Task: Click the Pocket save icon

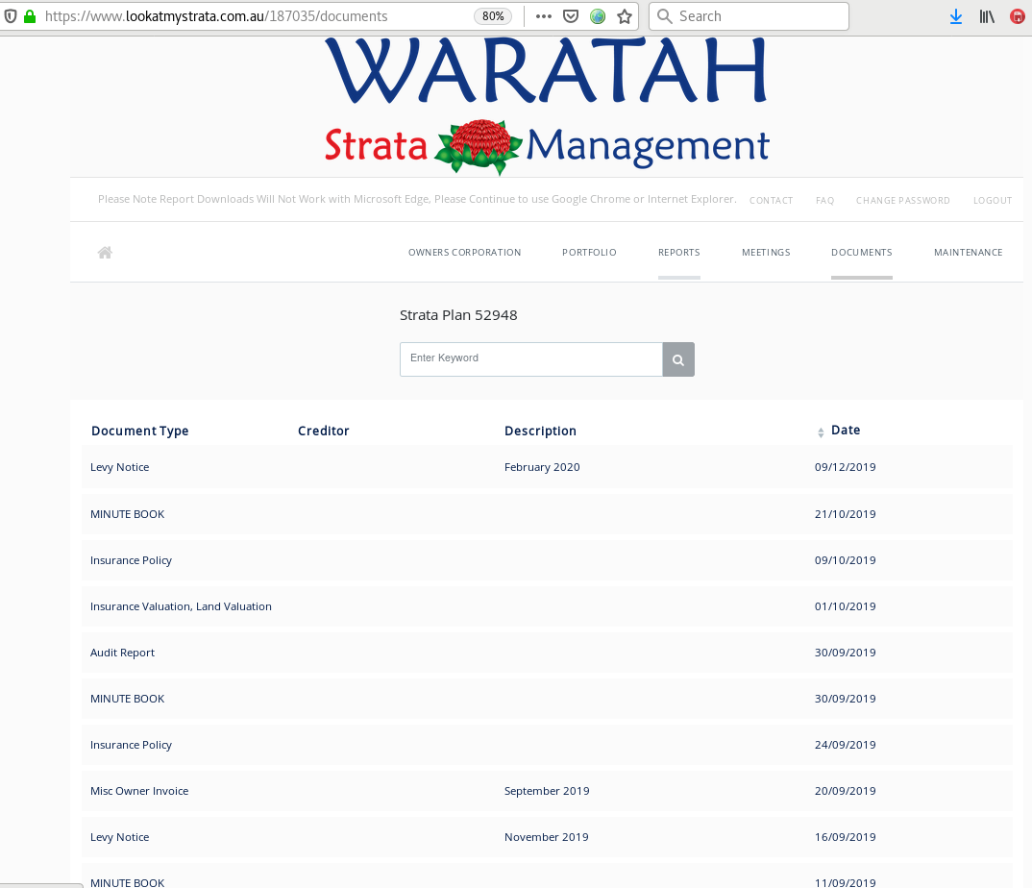Action: (x=571, y=16)
